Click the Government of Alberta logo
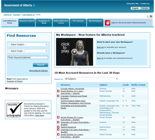This screenshot has width=155, height=140. [19, 5]
